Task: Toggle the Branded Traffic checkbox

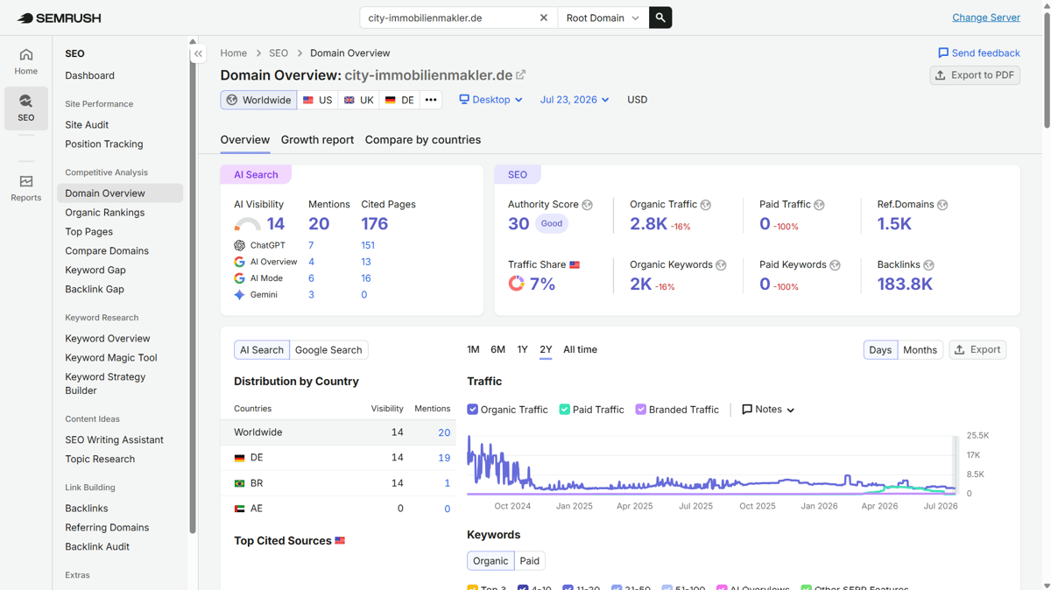Action: pyautogui.click(x=641, y=409)
